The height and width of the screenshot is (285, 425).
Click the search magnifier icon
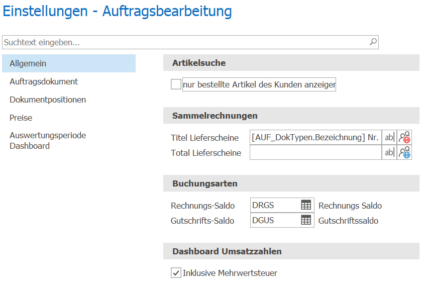pyautogui.click(x=373, y=42)
